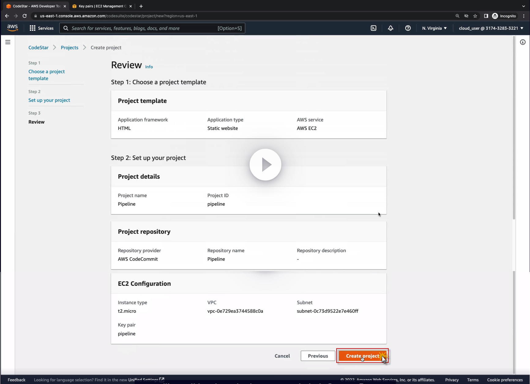Expand the cloud_user account dropdown
Screen dimensions: 530x384
[x=491, y=28]
